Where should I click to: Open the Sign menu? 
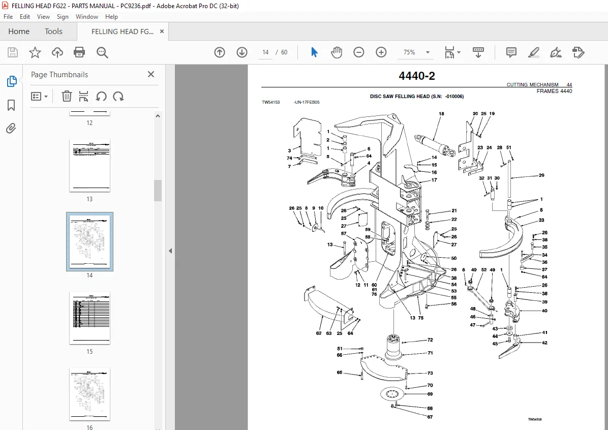63,17
